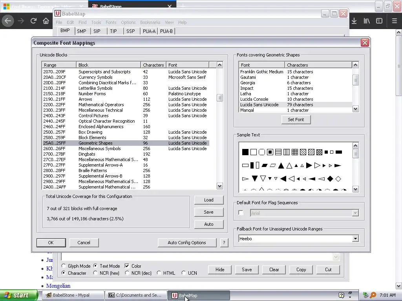Click Sample Text scroll up arrow
Image resolution: width=402 pixels, height=301 pixels.
(x=355, y=146)
